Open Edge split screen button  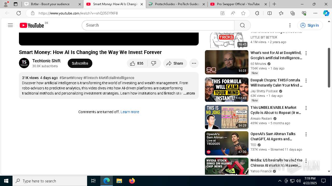point(269,13)
